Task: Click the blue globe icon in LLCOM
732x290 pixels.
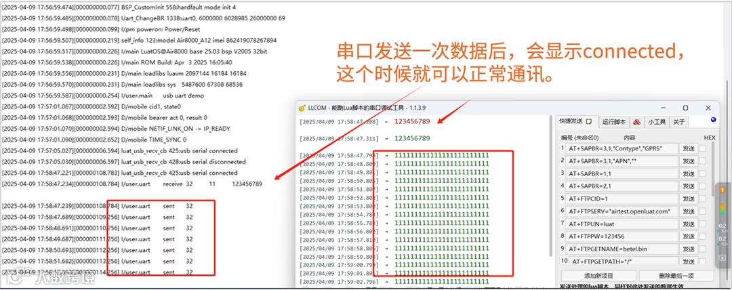Action: click(713, 120)
